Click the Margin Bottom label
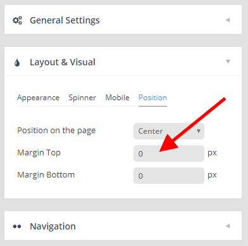Screen dimensions: 248x246 [46, 175]
